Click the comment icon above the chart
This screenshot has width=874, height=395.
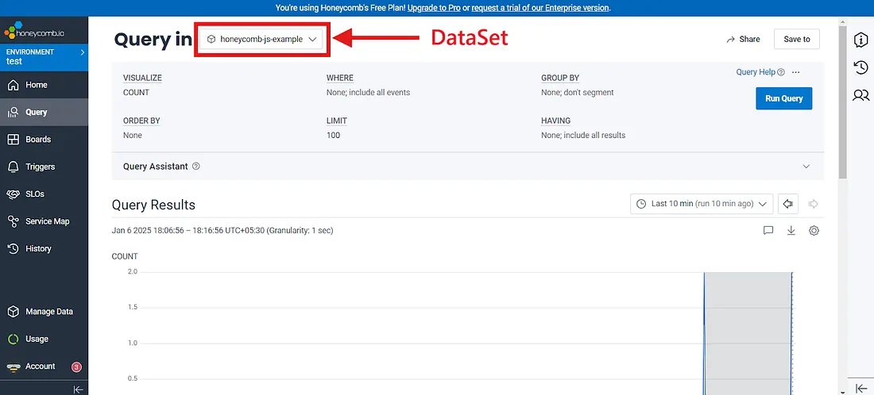pyautogui.click(x=768, y=231)
